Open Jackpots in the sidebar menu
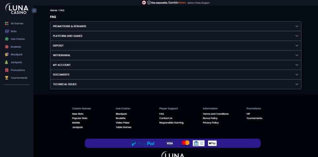This screenshot has height=157, width=318. [16, 62]
